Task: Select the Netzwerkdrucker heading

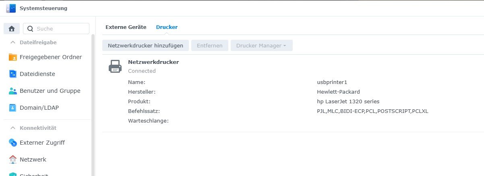Action: click(x=153, y=62)
